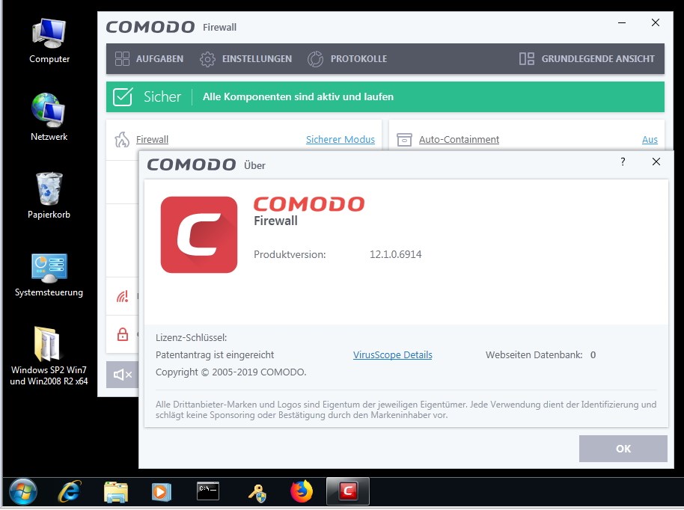Image resolution: width=684 pixels, height=510 pixels.
Task: Click the Auto-Containment box icon
Action: [x=404, y=140]
